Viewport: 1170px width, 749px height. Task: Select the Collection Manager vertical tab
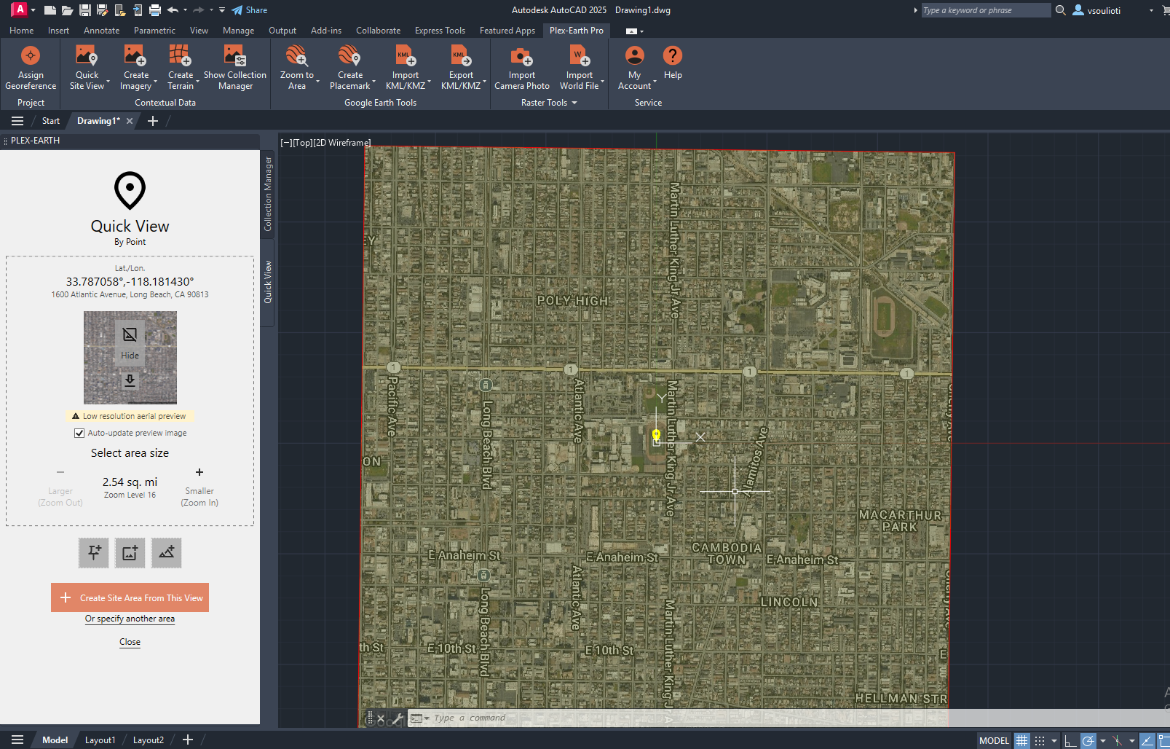coord(268,194)
